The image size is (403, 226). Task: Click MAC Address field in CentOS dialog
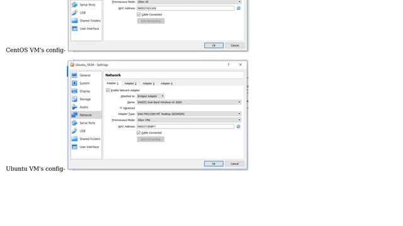[186, 8]
